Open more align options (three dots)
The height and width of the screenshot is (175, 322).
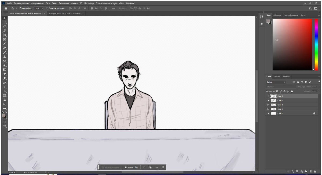[113, 8]
